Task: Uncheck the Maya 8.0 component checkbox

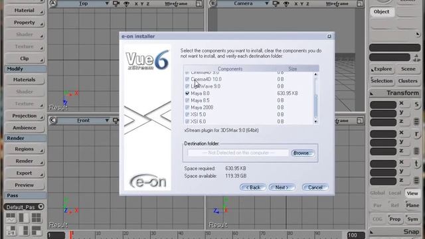Action: click(x=187, y=93)
